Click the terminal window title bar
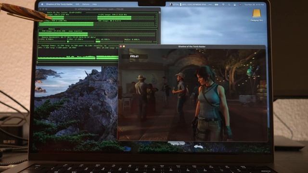The image size is (308, 173). [x=99, y=9]
